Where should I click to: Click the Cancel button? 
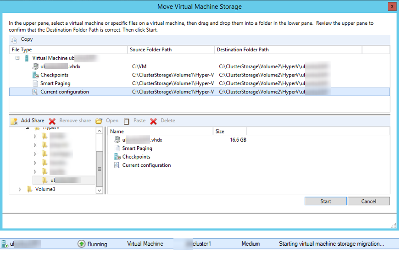pos(368,201)
